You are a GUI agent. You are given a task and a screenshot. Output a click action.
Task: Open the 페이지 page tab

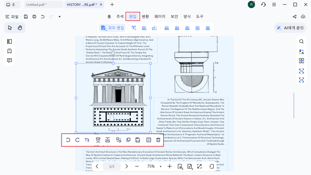[160, 16]
